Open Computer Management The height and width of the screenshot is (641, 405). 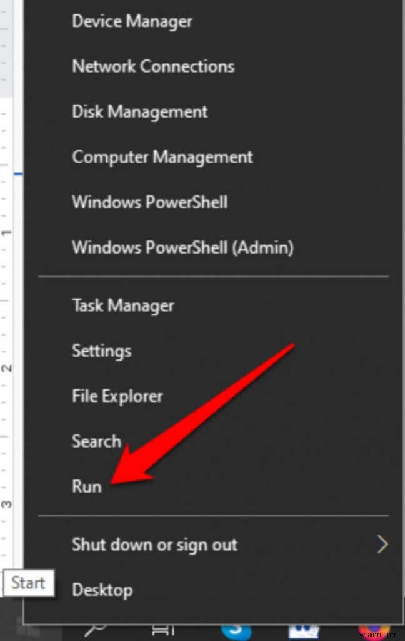162,156
